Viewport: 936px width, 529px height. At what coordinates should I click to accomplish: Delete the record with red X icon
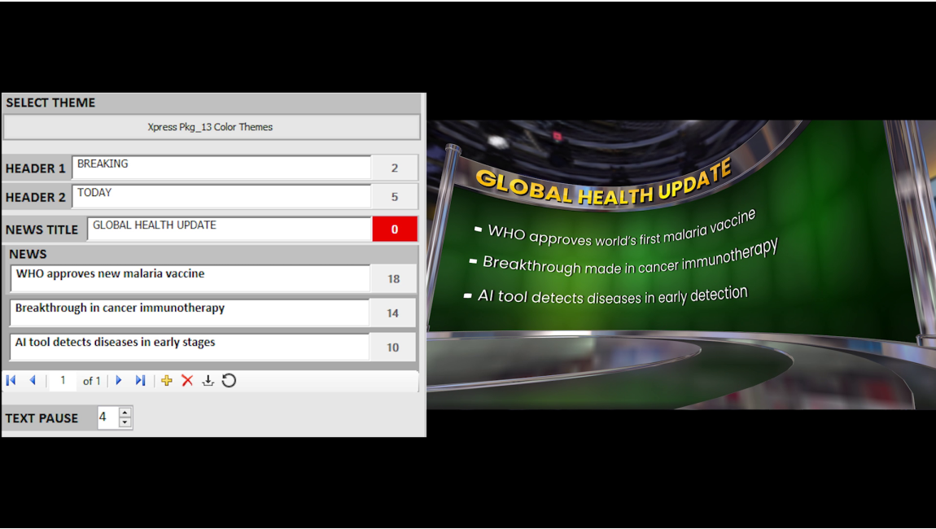click(x=187, y=381)
